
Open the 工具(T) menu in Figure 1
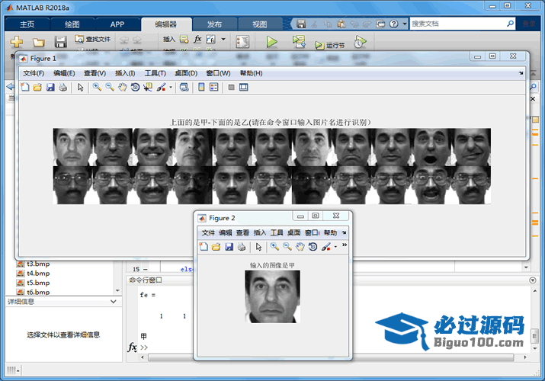point(155,73)
